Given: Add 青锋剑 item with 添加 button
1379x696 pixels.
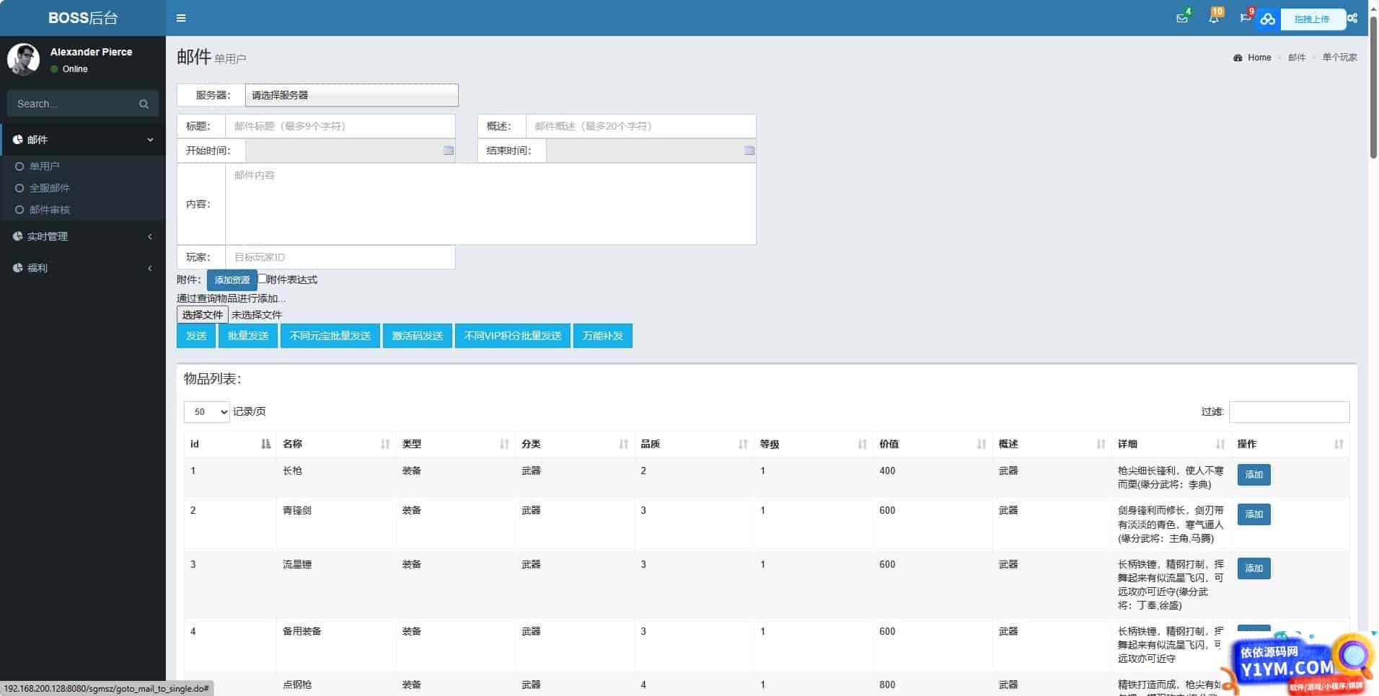Looking at the screenshot, I should tap(1254, 514).
